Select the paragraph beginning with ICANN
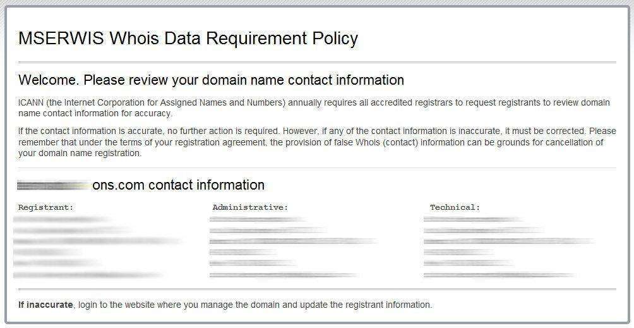This screenshot has width=634, height=328. [314, 108]
